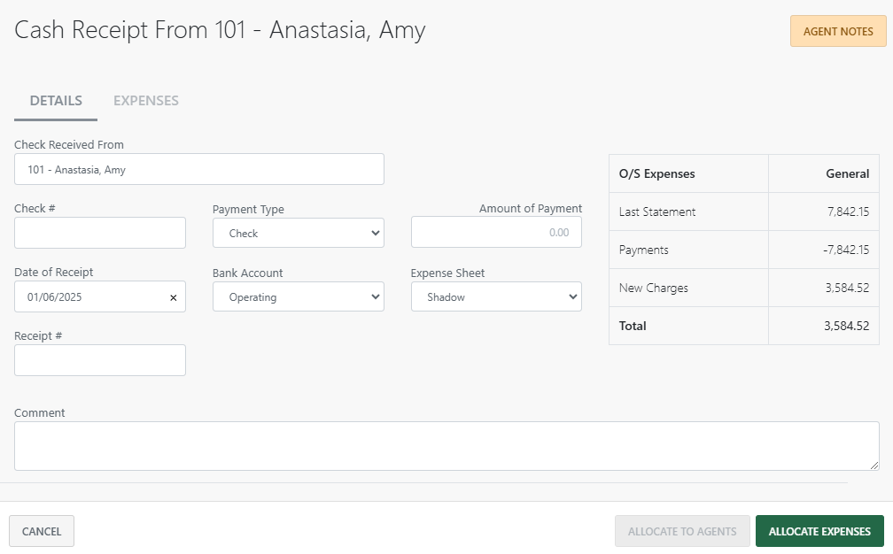893x554 pixels.
Task: Focus the Amount of Payment field
Action: point(496,233)
